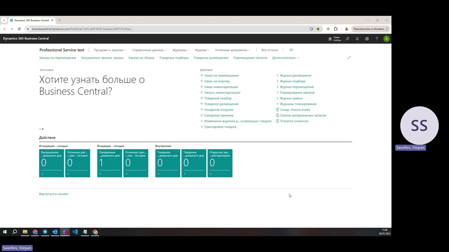Click the bookmark star in the address bar
This screenshot has width=449, height=252.
pyautogui.click(x=318, y=29)
